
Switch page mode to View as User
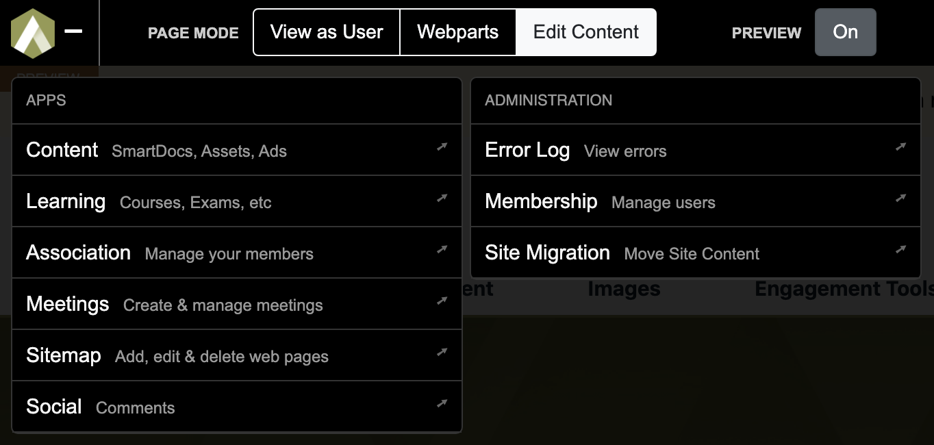[327, 32]
